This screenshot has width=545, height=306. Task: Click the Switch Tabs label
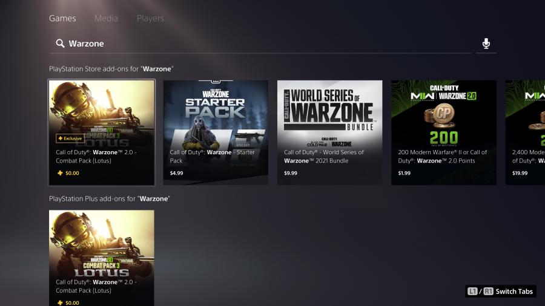click(x=514, y=291)
